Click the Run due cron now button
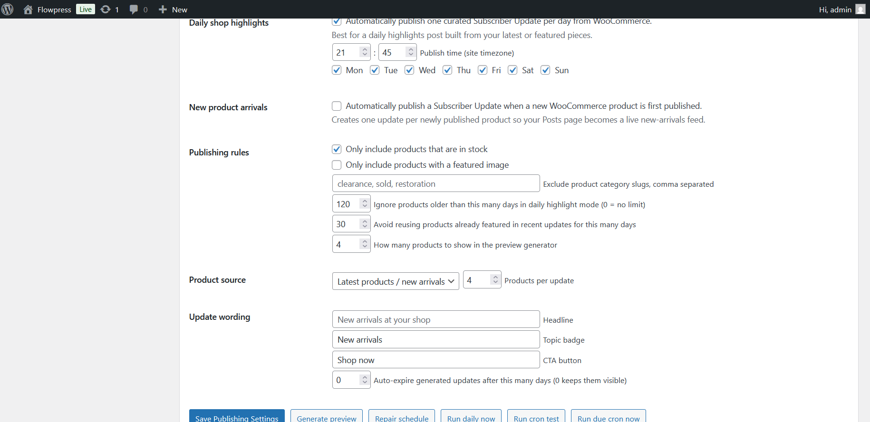This screenshot has width=870, height=422. (609, 416)
